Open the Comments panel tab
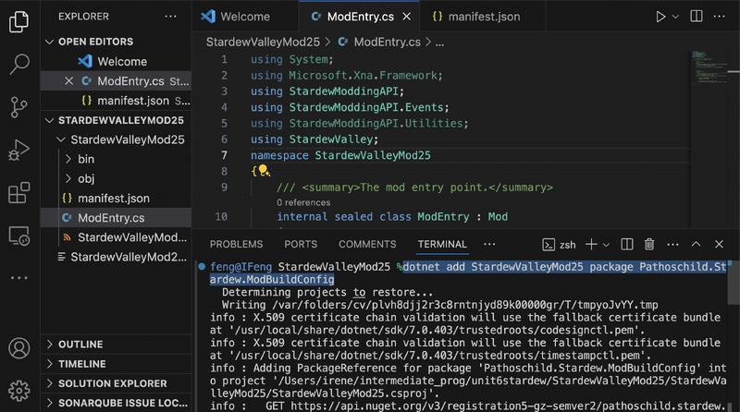Screen dimensions: 740x412 [x=367, y=244]
